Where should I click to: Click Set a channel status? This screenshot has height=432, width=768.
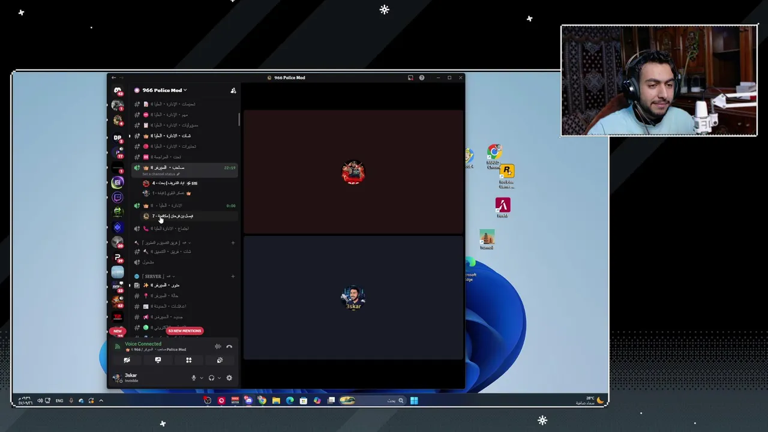(160, 174)
